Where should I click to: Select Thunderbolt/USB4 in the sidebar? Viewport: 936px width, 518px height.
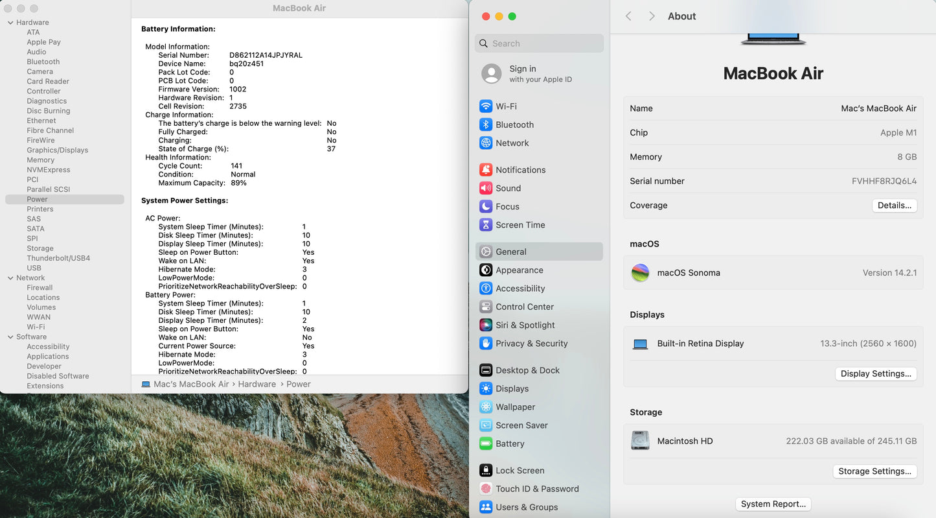click(58, 258)
